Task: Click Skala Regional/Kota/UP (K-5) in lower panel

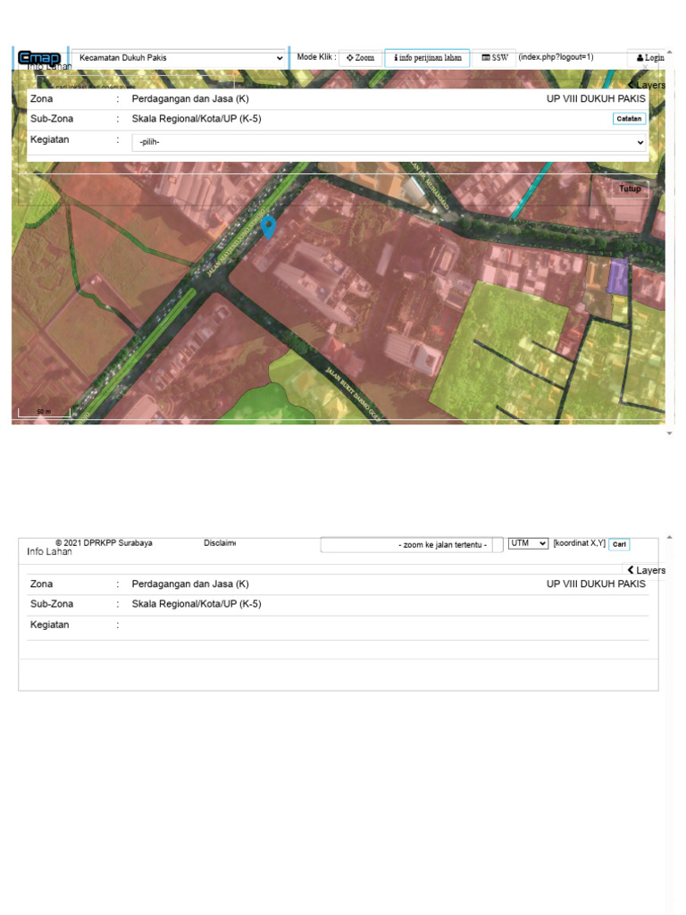Action: click(x=197, y=603)
